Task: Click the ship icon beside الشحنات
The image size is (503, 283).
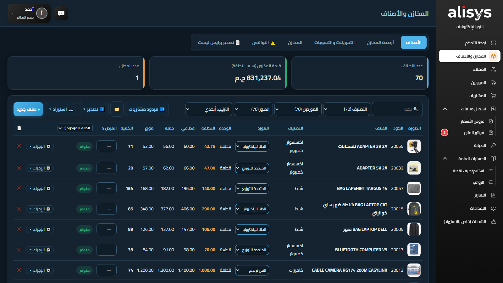Action: tap(493, 221)
